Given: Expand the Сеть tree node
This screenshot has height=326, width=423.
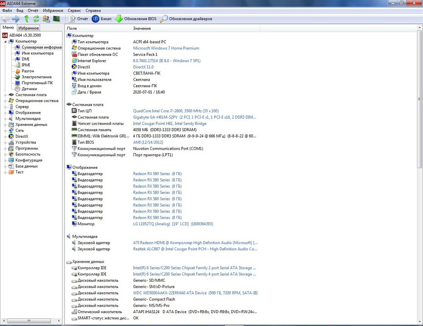Looking at the screenshot, I should [x=6, y=131].
